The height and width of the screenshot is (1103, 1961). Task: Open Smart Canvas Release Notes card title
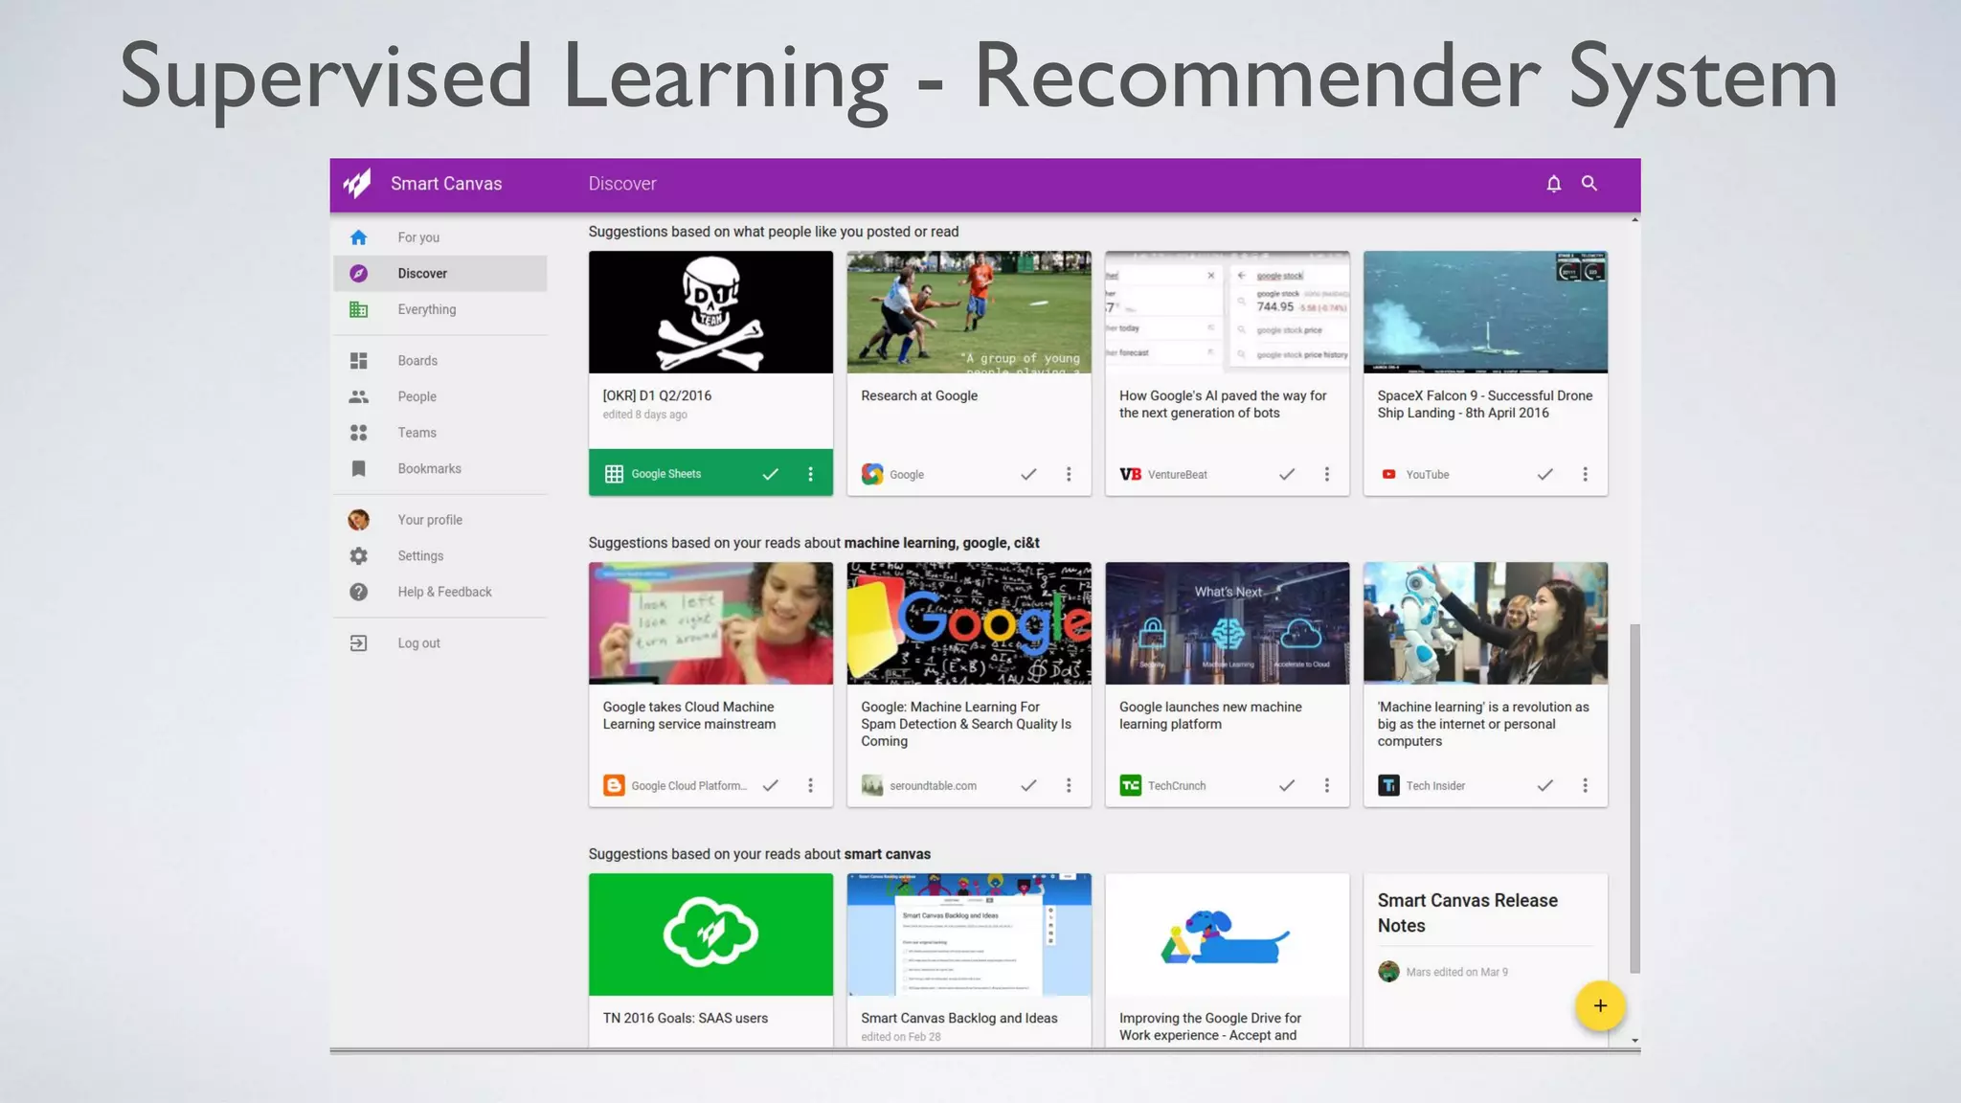1468,912
